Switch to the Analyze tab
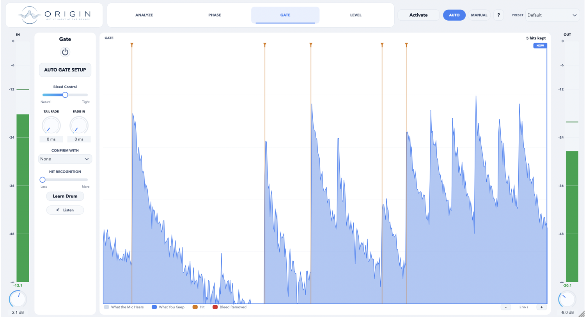 (144, 15)
